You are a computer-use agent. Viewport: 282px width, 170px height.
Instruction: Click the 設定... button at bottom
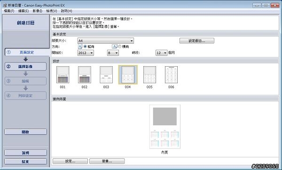[70, 161]
